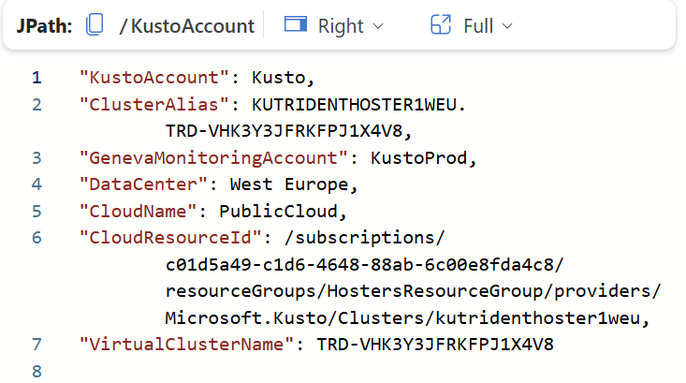
Task: Click line number 8 in gutter
Action: 36,372
